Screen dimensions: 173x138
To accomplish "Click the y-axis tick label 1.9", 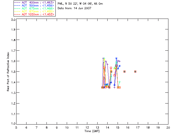I will click(13, 29).
